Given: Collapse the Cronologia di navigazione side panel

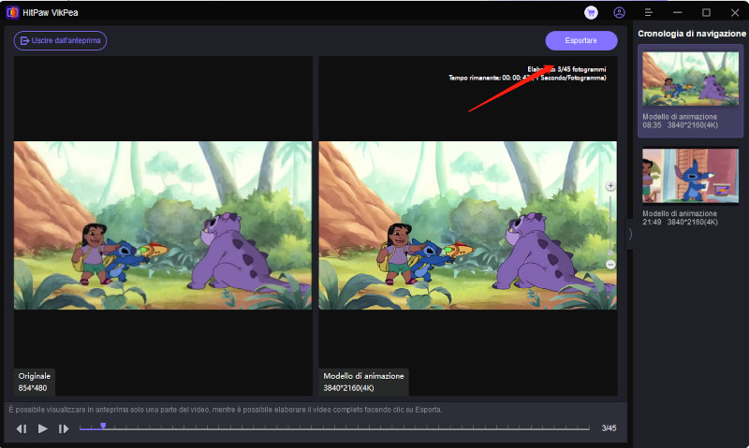Looking at the screenshot, I should coord(629,234).
